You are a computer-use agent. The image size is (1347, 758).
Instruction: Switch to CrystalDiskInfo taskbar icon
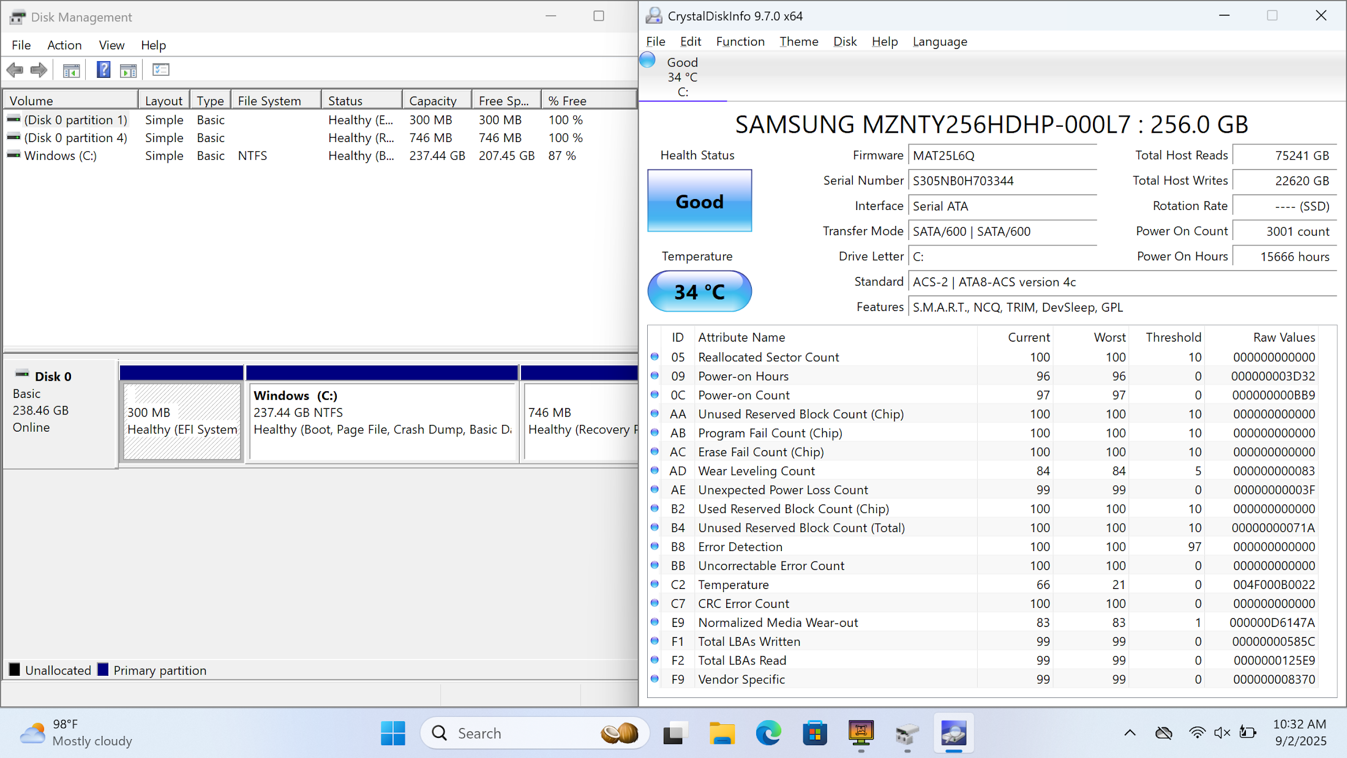pyautogui.click(x=953, y=733)
